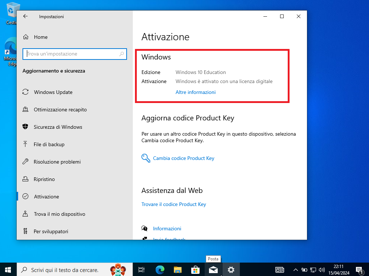Open Microsoft Store from the taskbar
This screenshot has height=276, width=369.
click(x=196, y=269)
